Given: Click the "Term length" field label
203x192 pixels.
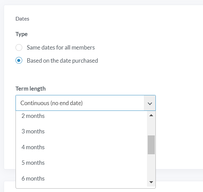Looking at the screenshot, I should tap(31, 89).
